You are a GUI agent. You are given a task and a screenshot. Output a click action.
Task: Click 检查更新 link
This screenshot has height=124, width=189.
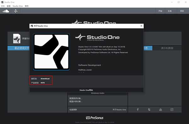(x=73, y=110)
